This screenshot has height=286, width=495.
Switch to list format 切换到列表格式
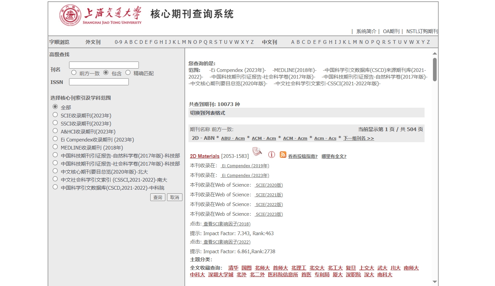208,113
